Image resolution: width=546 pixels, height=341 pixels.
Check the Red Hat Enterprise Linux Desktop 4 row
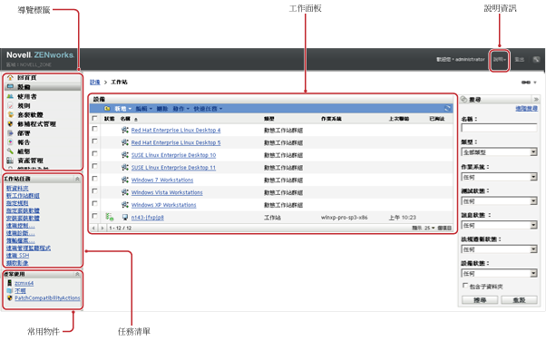[x=94, y=129]
